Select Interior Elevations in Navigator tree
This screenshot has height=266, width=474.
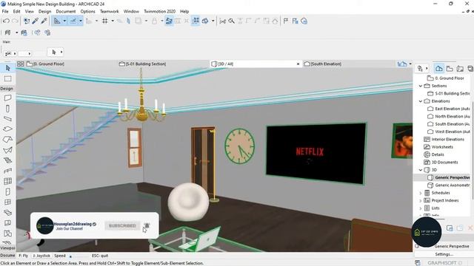447,140
